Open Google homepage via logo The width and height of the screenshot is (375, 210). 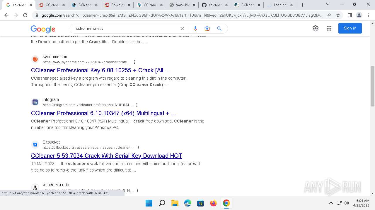coord(43,29)
